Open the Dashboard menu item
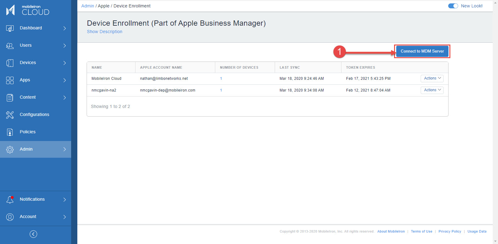Screen dimensions: 498x244 coord(36,28)
